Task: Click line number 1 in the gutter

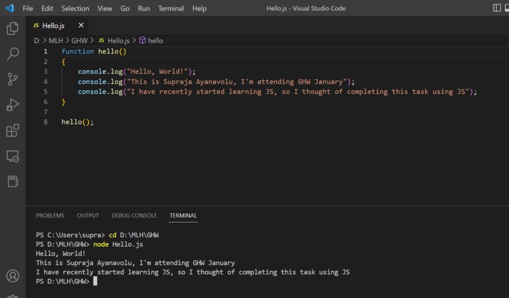Action: [x=45, y=51]
